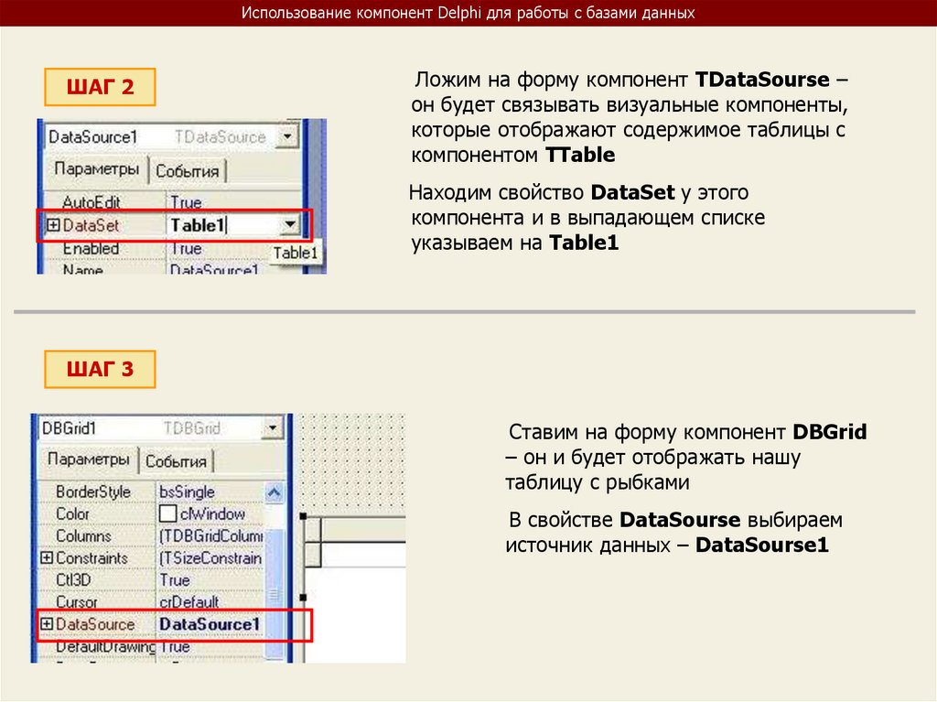Click the crDefault cursor value
This screenshot has height=702, width=937.
188,602
